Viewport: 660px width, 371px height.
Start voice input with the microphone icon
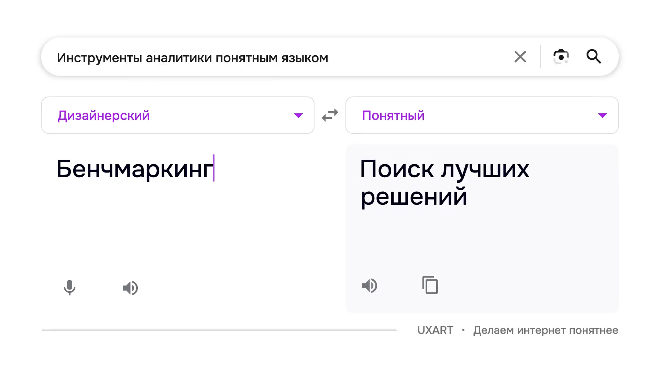pyautogui.click(x=69, y=288)
